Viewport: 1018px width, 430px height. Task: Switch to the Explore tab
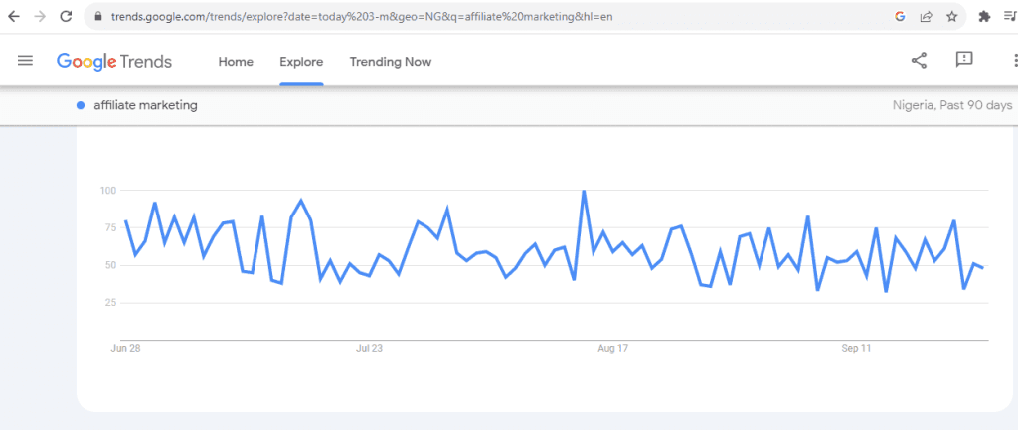coord(301,62)
